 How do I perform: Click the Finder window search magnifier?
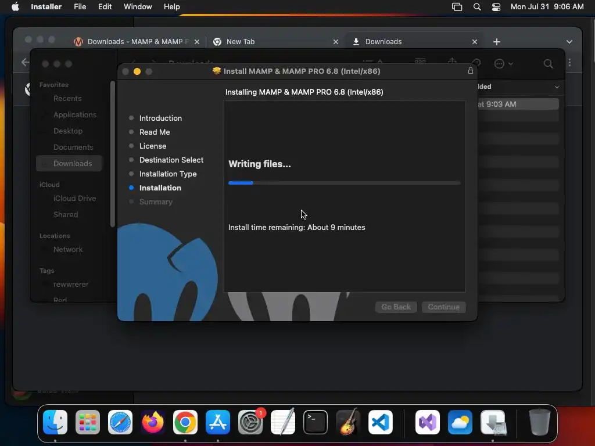549,64
